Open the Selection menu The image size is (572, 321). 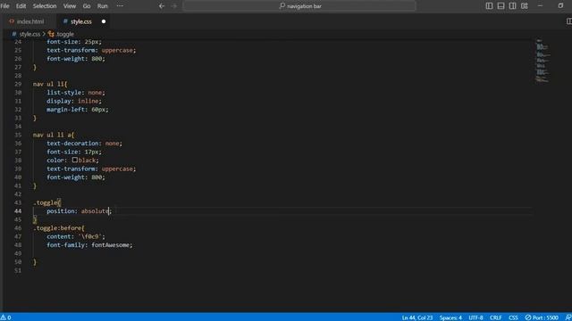(45, 6)
